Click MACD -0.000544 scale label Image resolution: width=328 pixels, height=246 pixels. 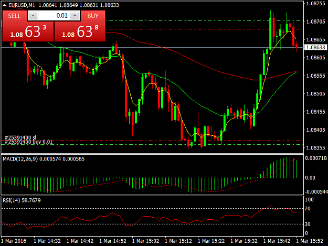pyautogui.click(x=316, y=191)
